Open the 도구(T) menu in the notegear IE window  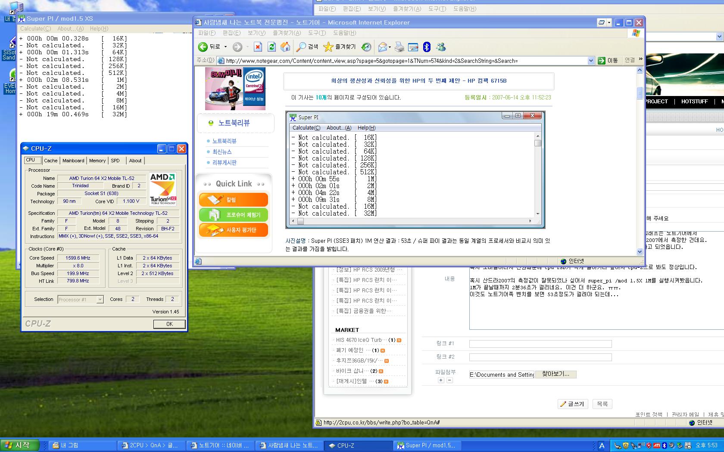point(317,33)
